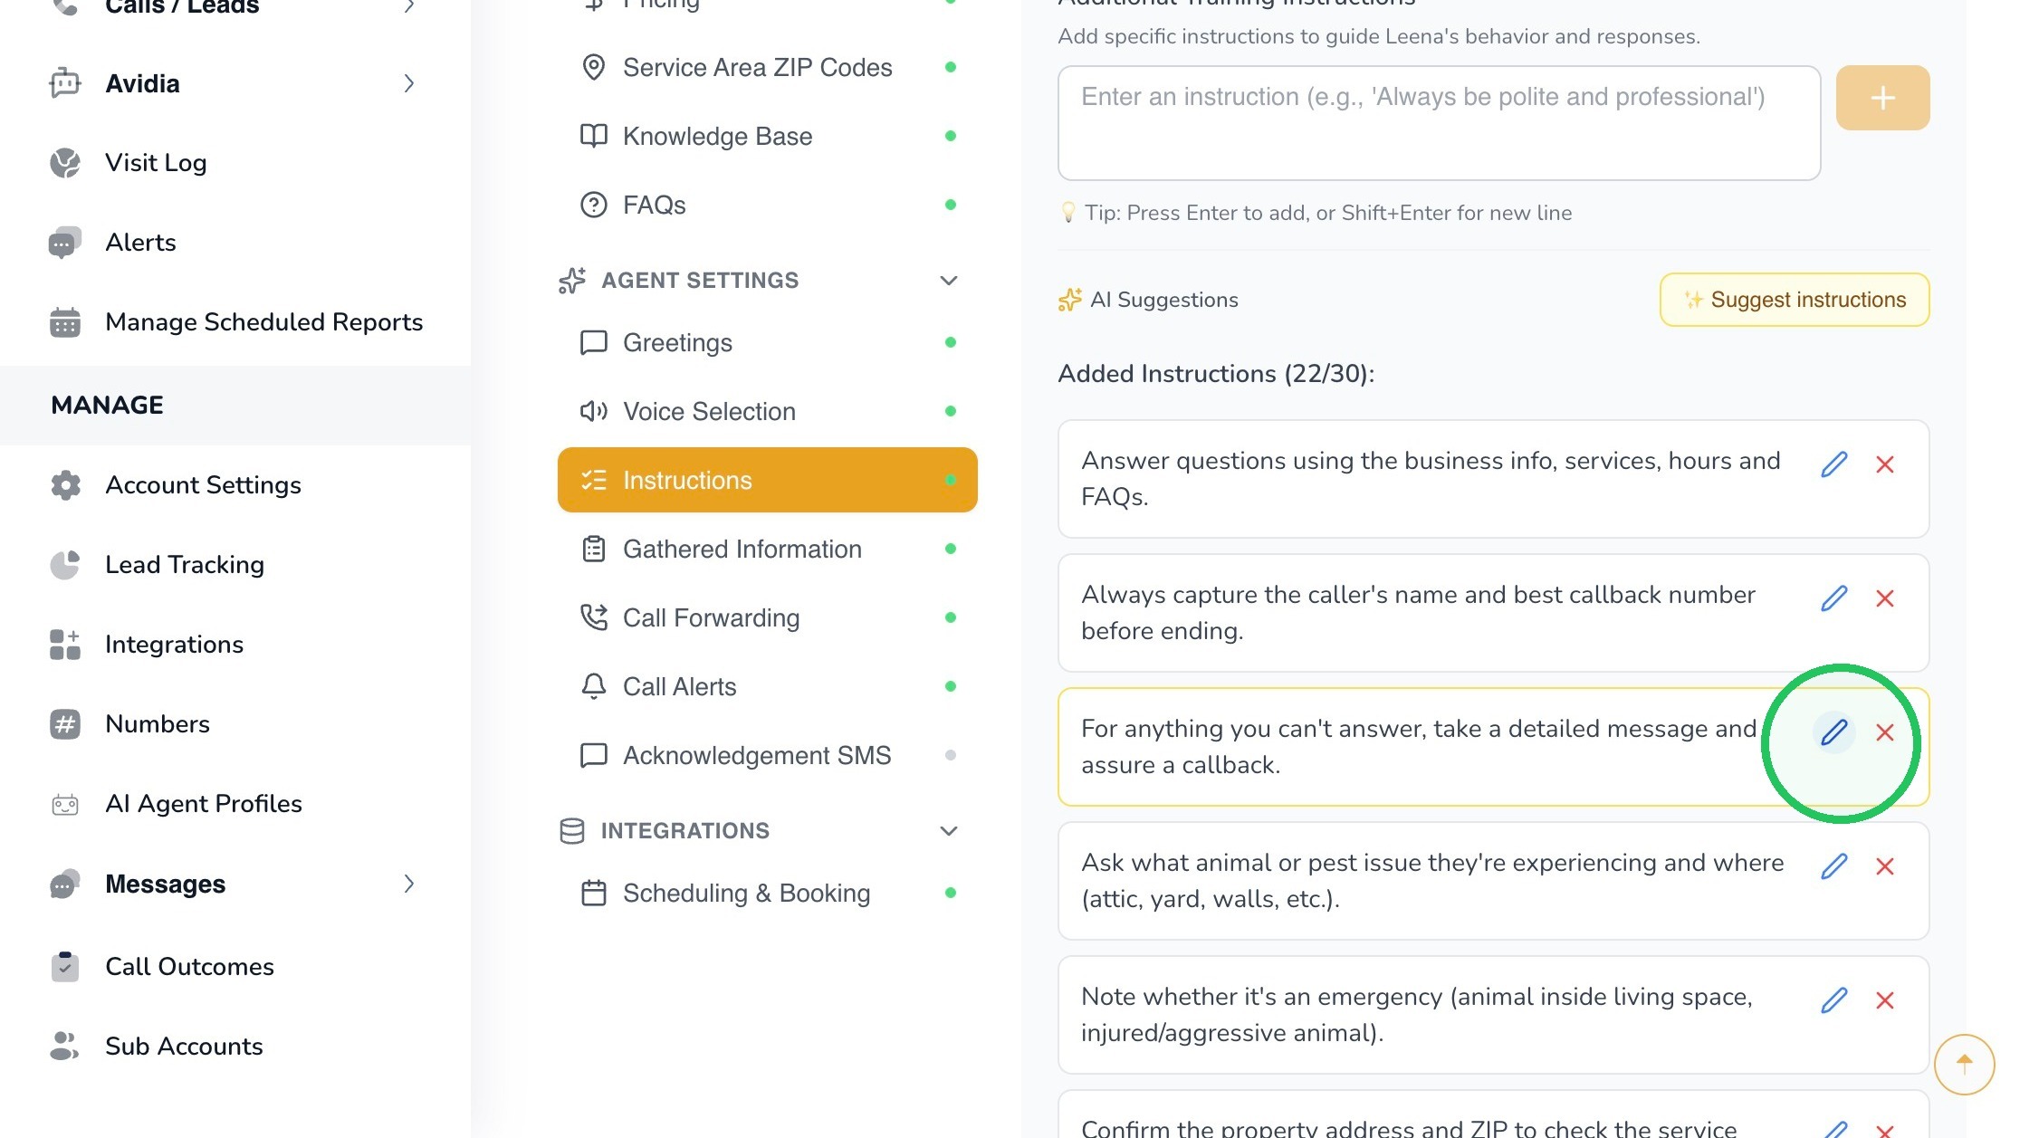Go to Gathered Information
Viewport: 2039px width, 1138px height.
768,549
